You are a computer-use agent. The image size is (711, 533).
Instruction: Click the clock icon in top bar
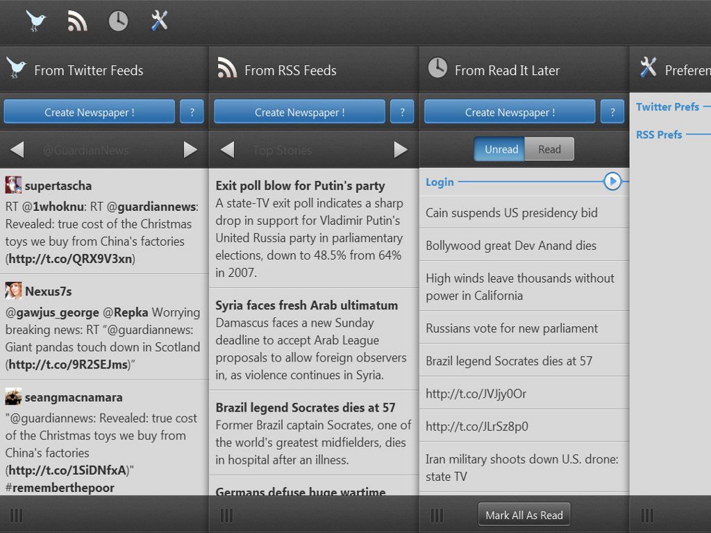(118, 21)
